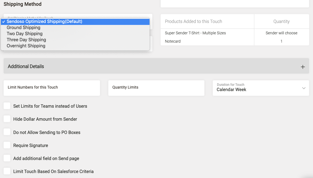313x178 pixels.
Task: Toggle Limit Touch Based On Salesforce Criteria
Action: [x=7, y=171]
